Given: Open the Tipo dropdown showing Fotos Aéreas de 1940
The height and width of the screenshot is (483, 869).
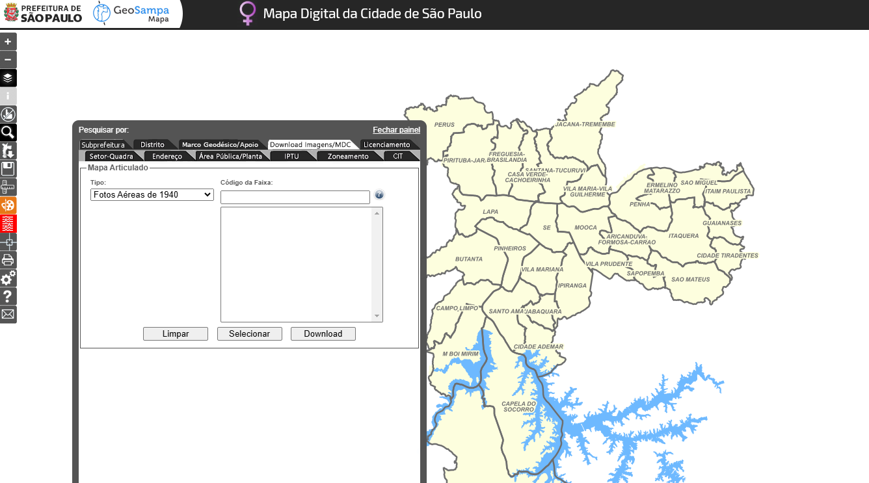Looking at the screenshot, I should (x=152, y=194).
